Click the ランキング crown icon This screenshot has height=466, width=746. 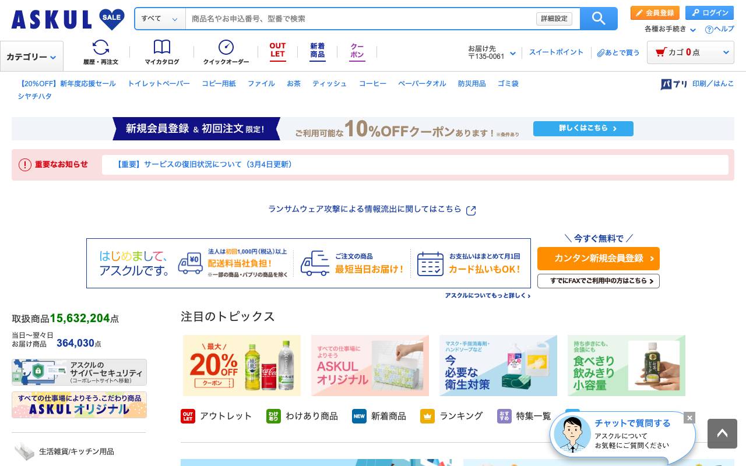point(427,416)
